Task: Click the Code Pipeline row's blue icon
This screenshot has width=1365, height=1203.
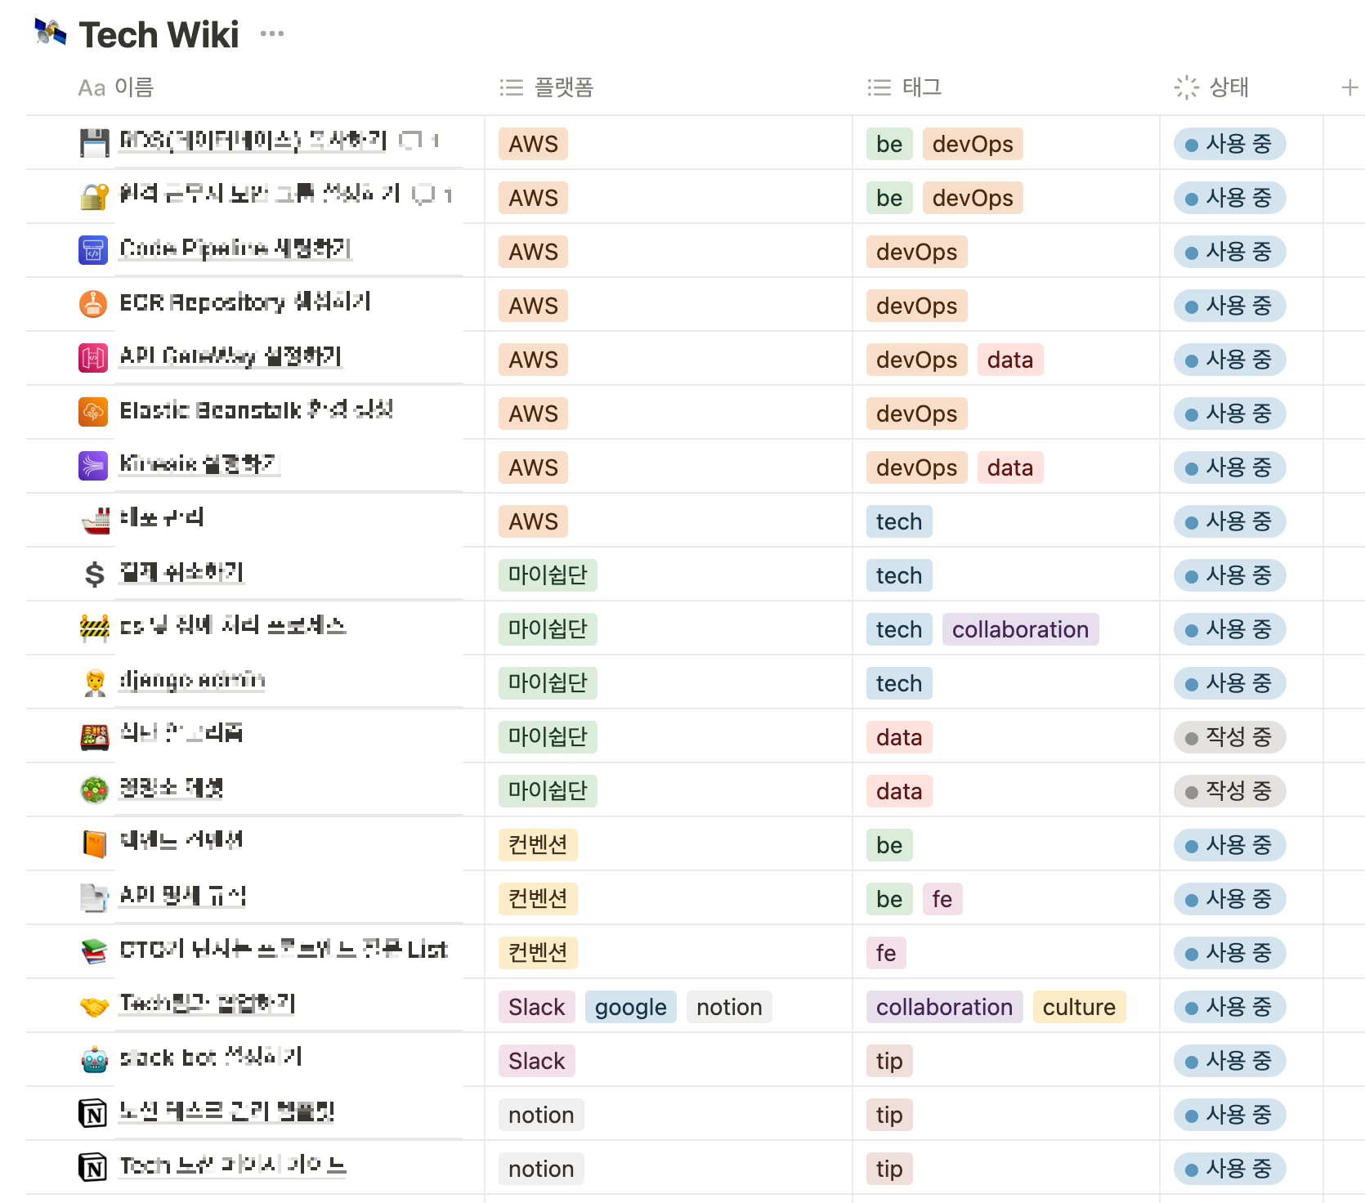Action: click(93, 250)
